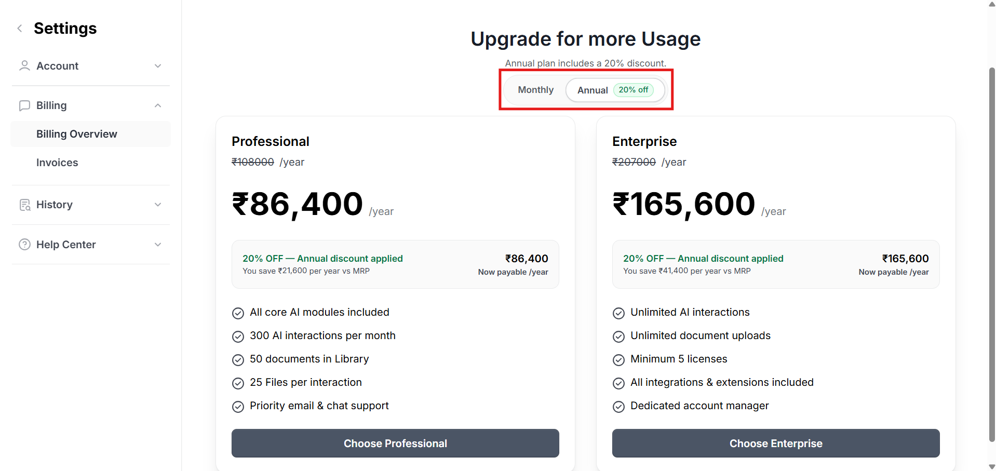Click the Account person icon
The height and width of the screenshot is (471, 996).
[x=24, y=66]
